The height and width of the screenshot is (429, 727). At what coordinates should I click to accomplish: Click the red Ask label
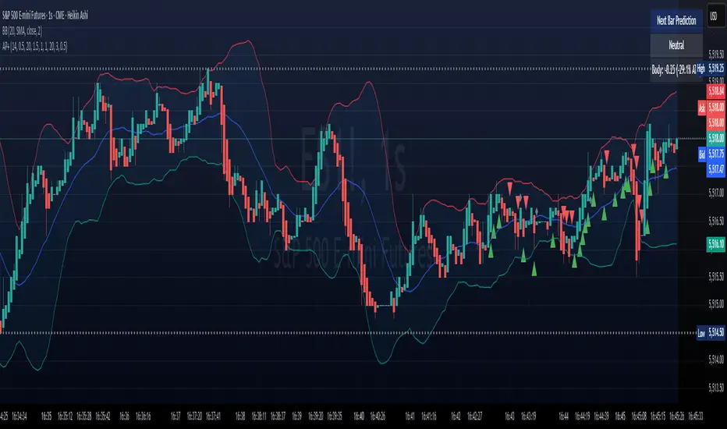click(x=702, y=108)
